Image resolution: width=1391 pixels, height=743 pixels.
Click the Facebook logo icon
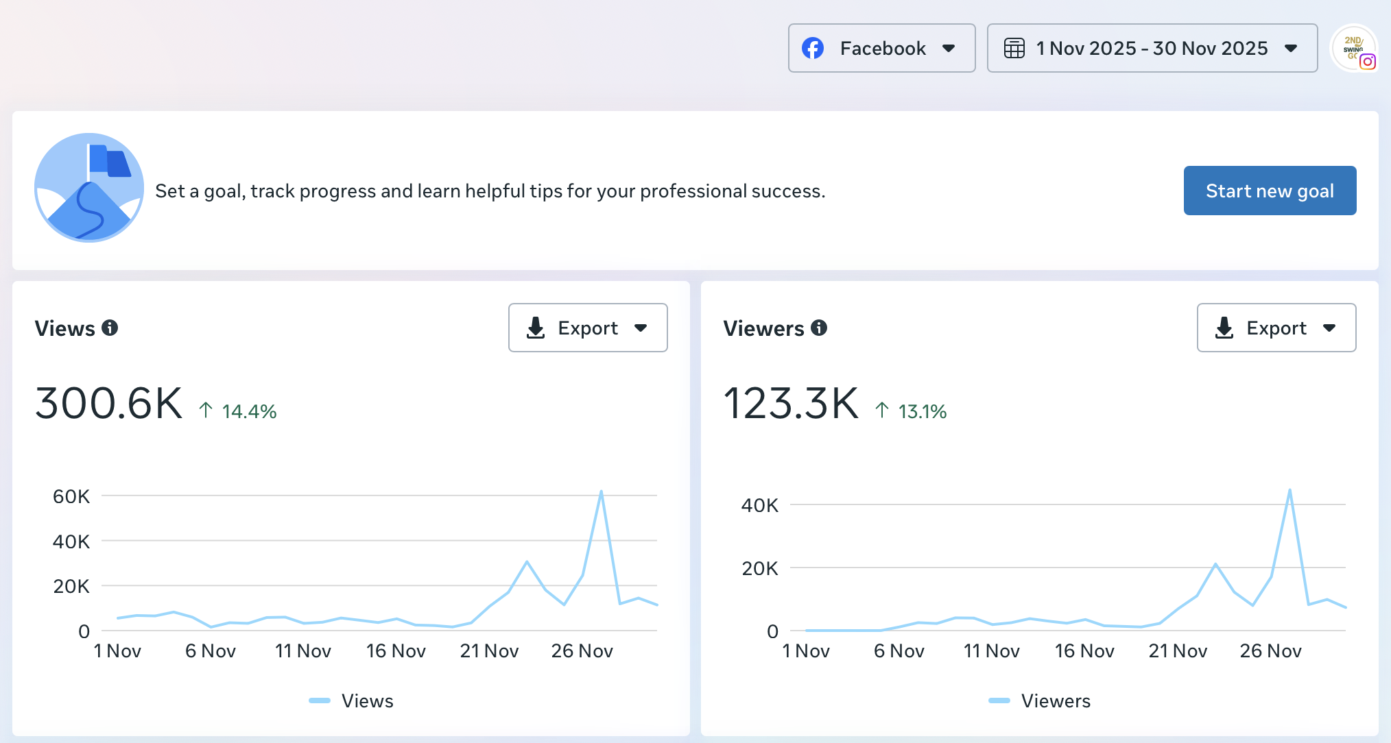813,48
